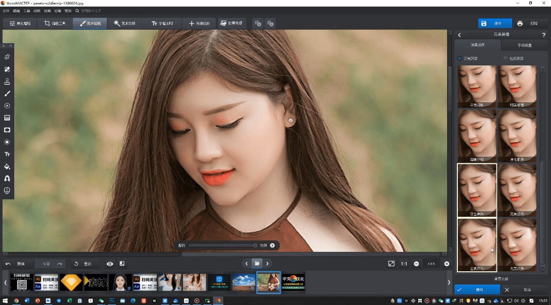Open the 艺术效果 tab
The image size is (551, 305).
coord(125,23)
